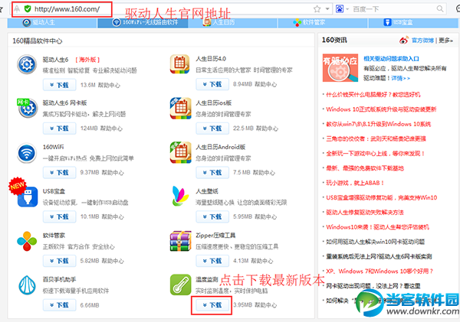Open the 海外版 link for 驱动人生6
460x322 pixels.
[x=87, y=60]
